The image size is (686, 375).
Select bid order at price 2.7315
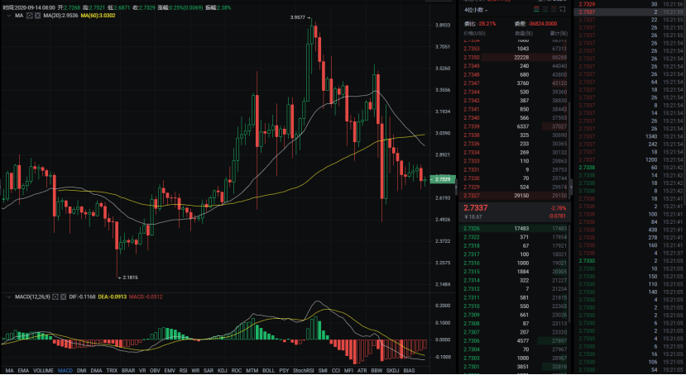tap(515, 272)
